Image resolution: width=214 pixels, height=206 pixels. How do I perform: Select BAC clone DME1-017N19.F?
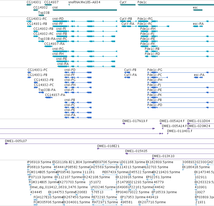[124, 124]
